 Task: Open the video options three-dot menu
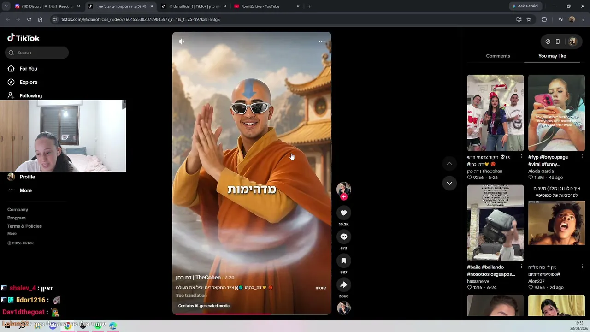(322, 41)
